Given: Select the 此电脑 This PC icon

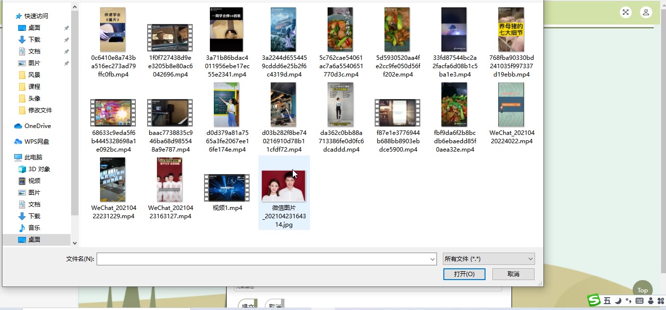Looking at the screenshot, I should coord(18,157).
